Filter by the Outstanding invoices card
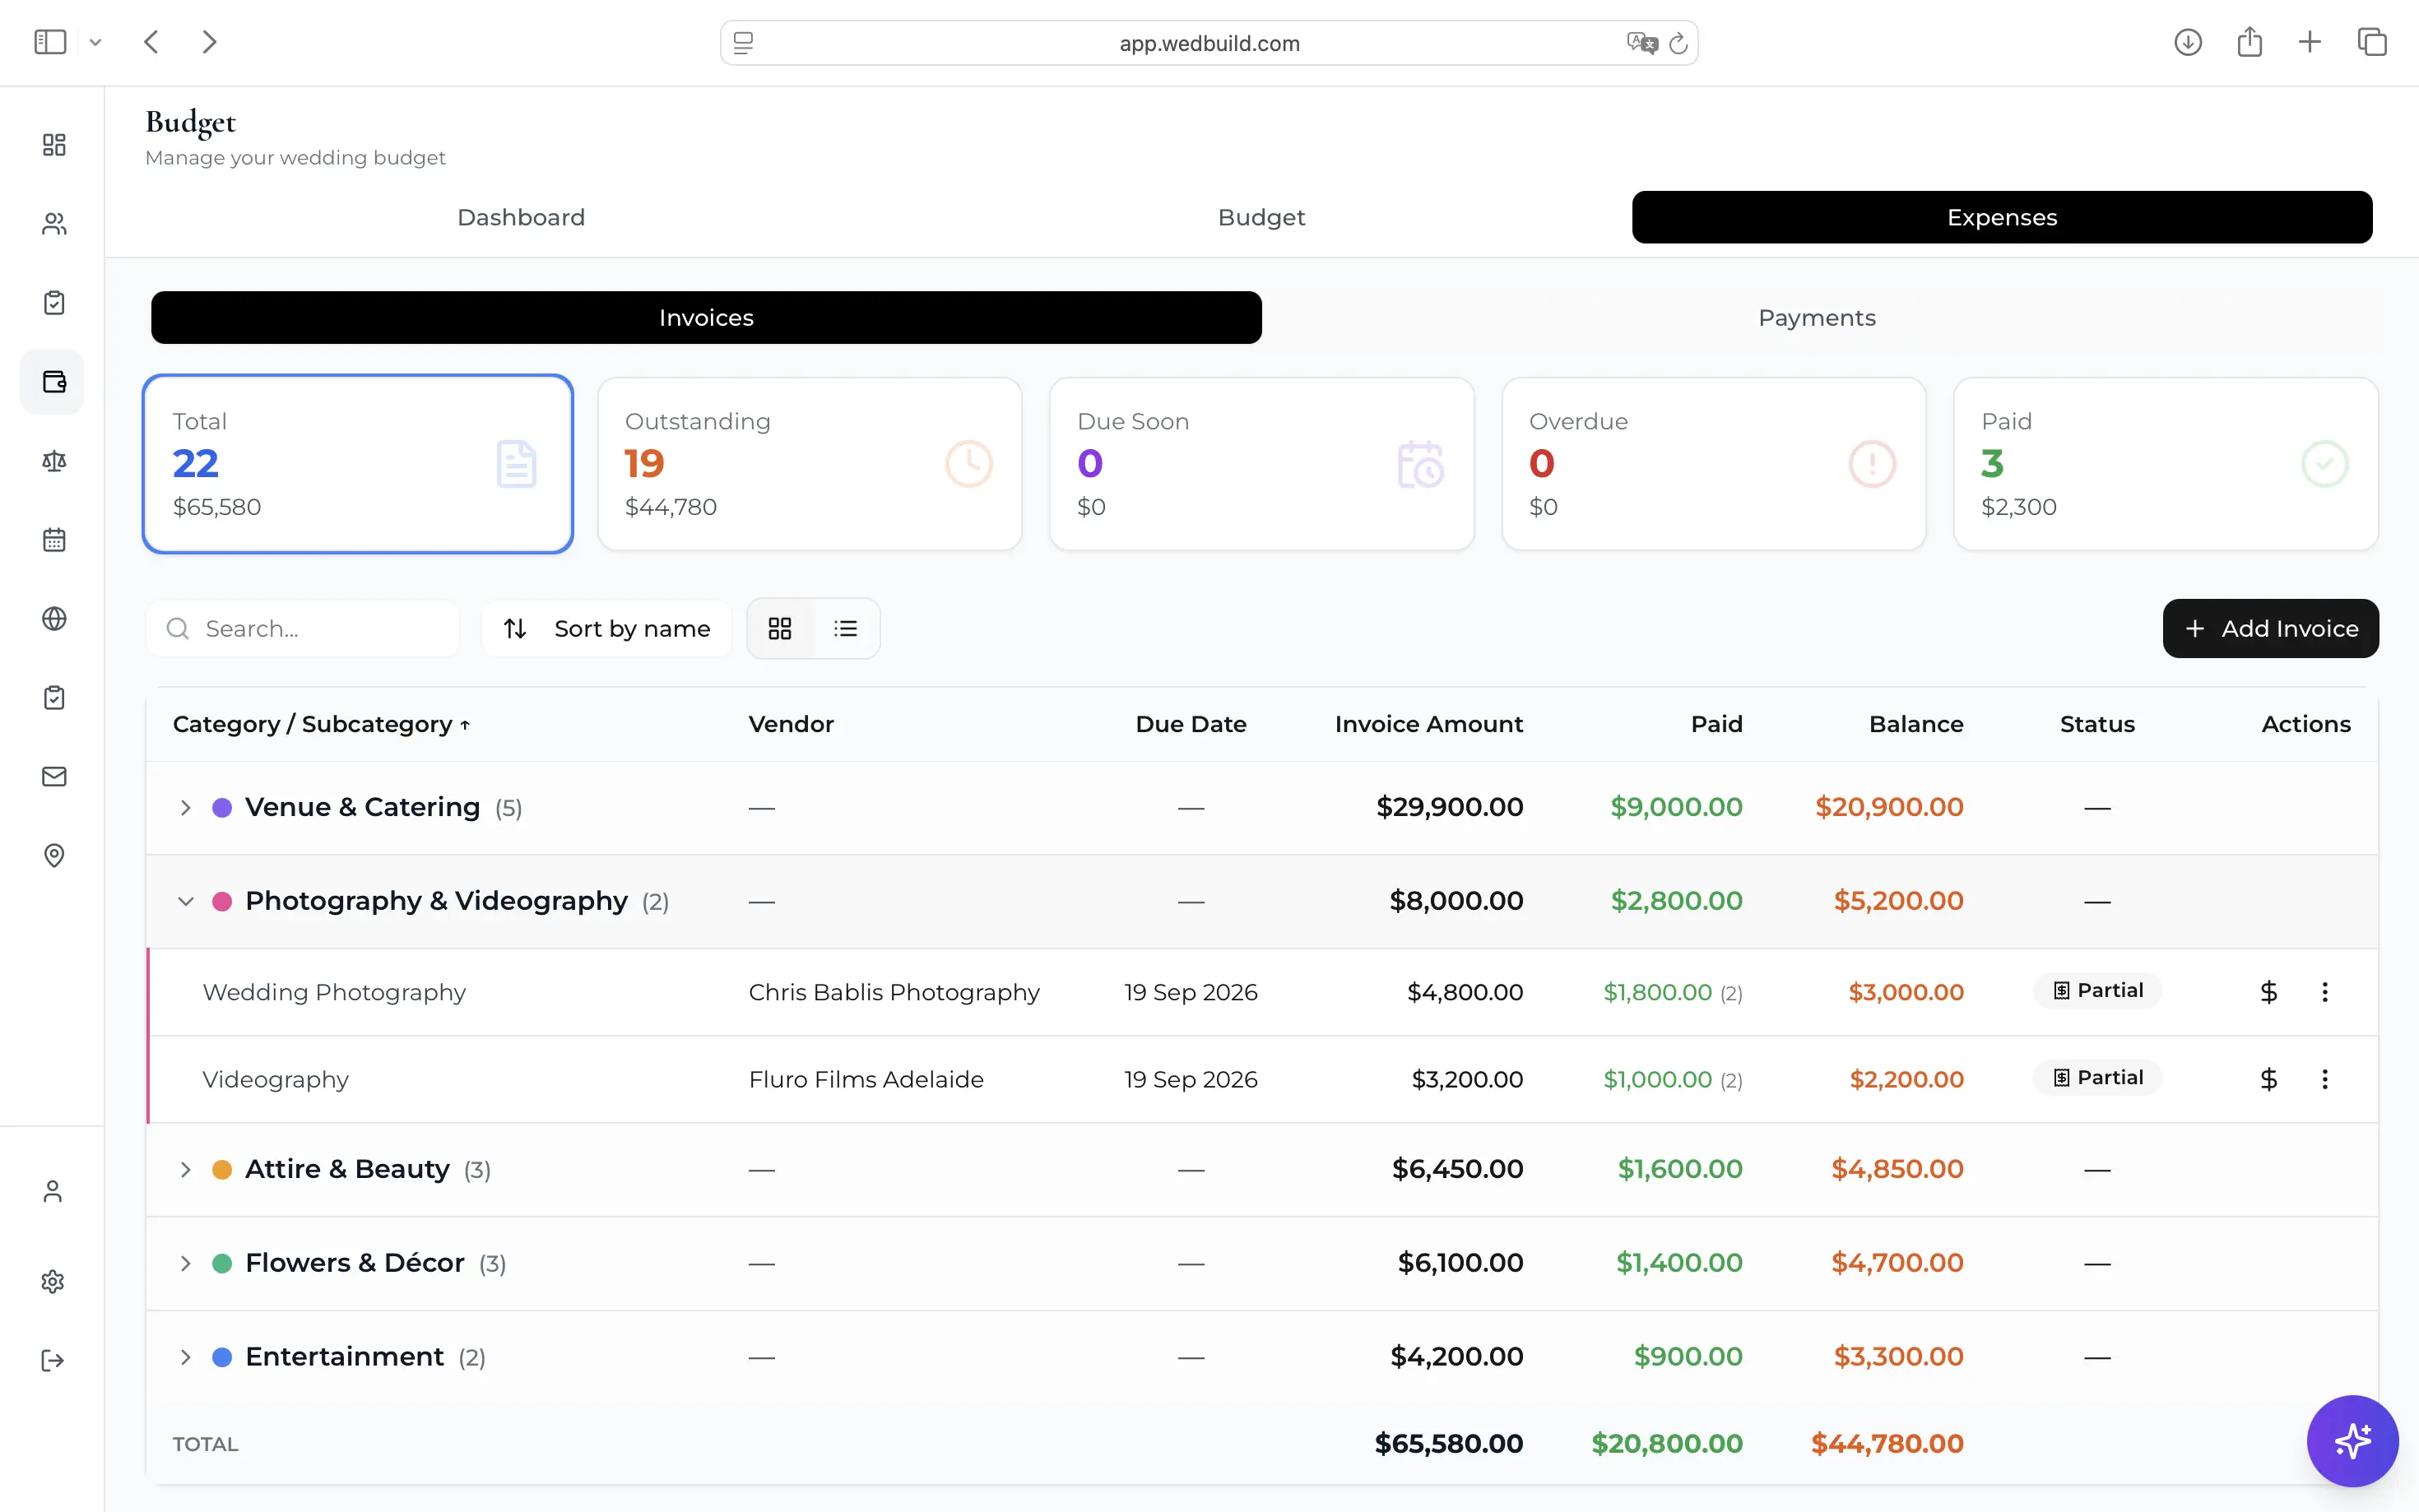Image resolution: width=2419 pixels, height=1512 pixels. coord(810,464)
